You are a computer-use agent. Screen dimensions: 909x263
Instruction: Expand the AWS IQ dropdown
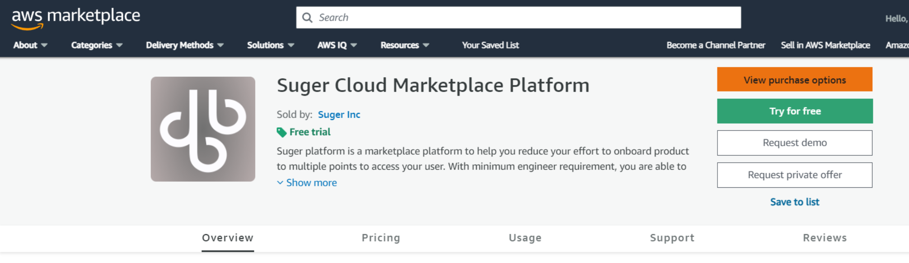point(337,45)
